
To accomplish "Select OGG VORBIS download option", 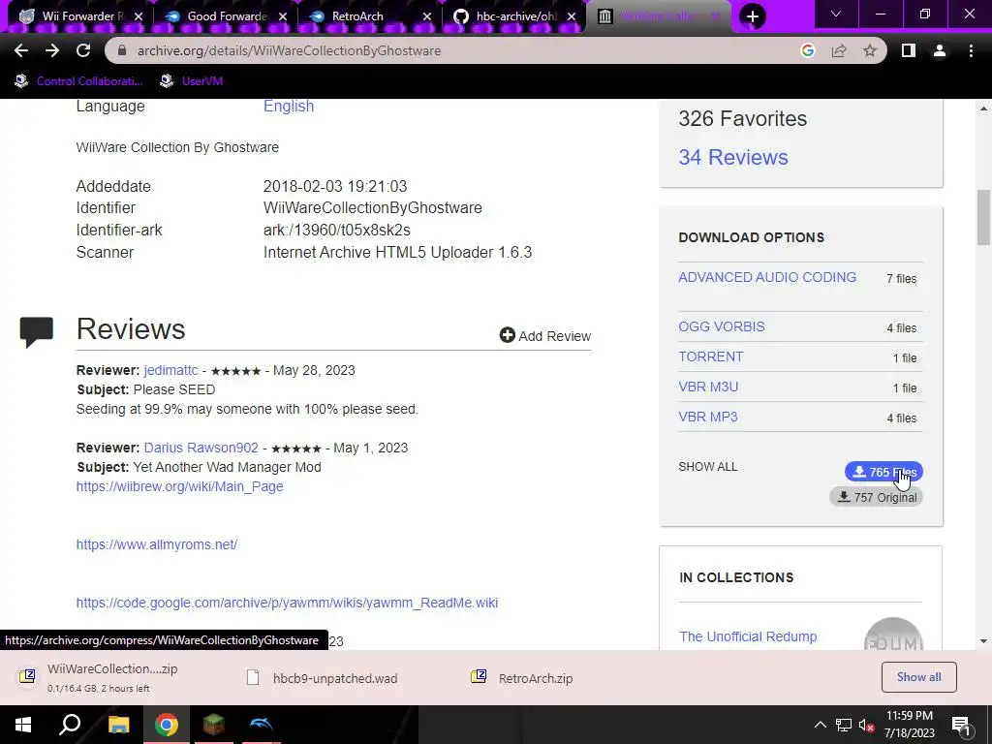I will [721, 326].
